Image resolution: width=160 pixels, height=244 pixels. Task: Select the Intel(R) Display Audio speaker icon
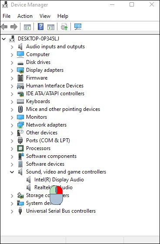click(x=28, y=180)
